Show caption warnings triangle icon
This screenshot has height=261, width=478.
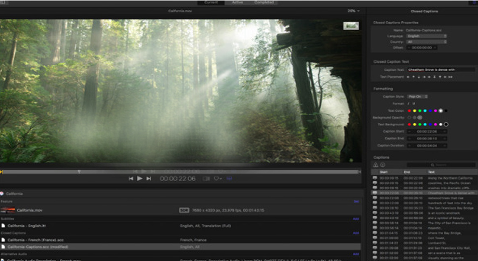tap(376, 165)
